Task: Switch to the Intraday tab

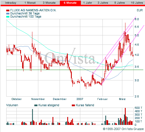Action: click(x=10, y=3)
